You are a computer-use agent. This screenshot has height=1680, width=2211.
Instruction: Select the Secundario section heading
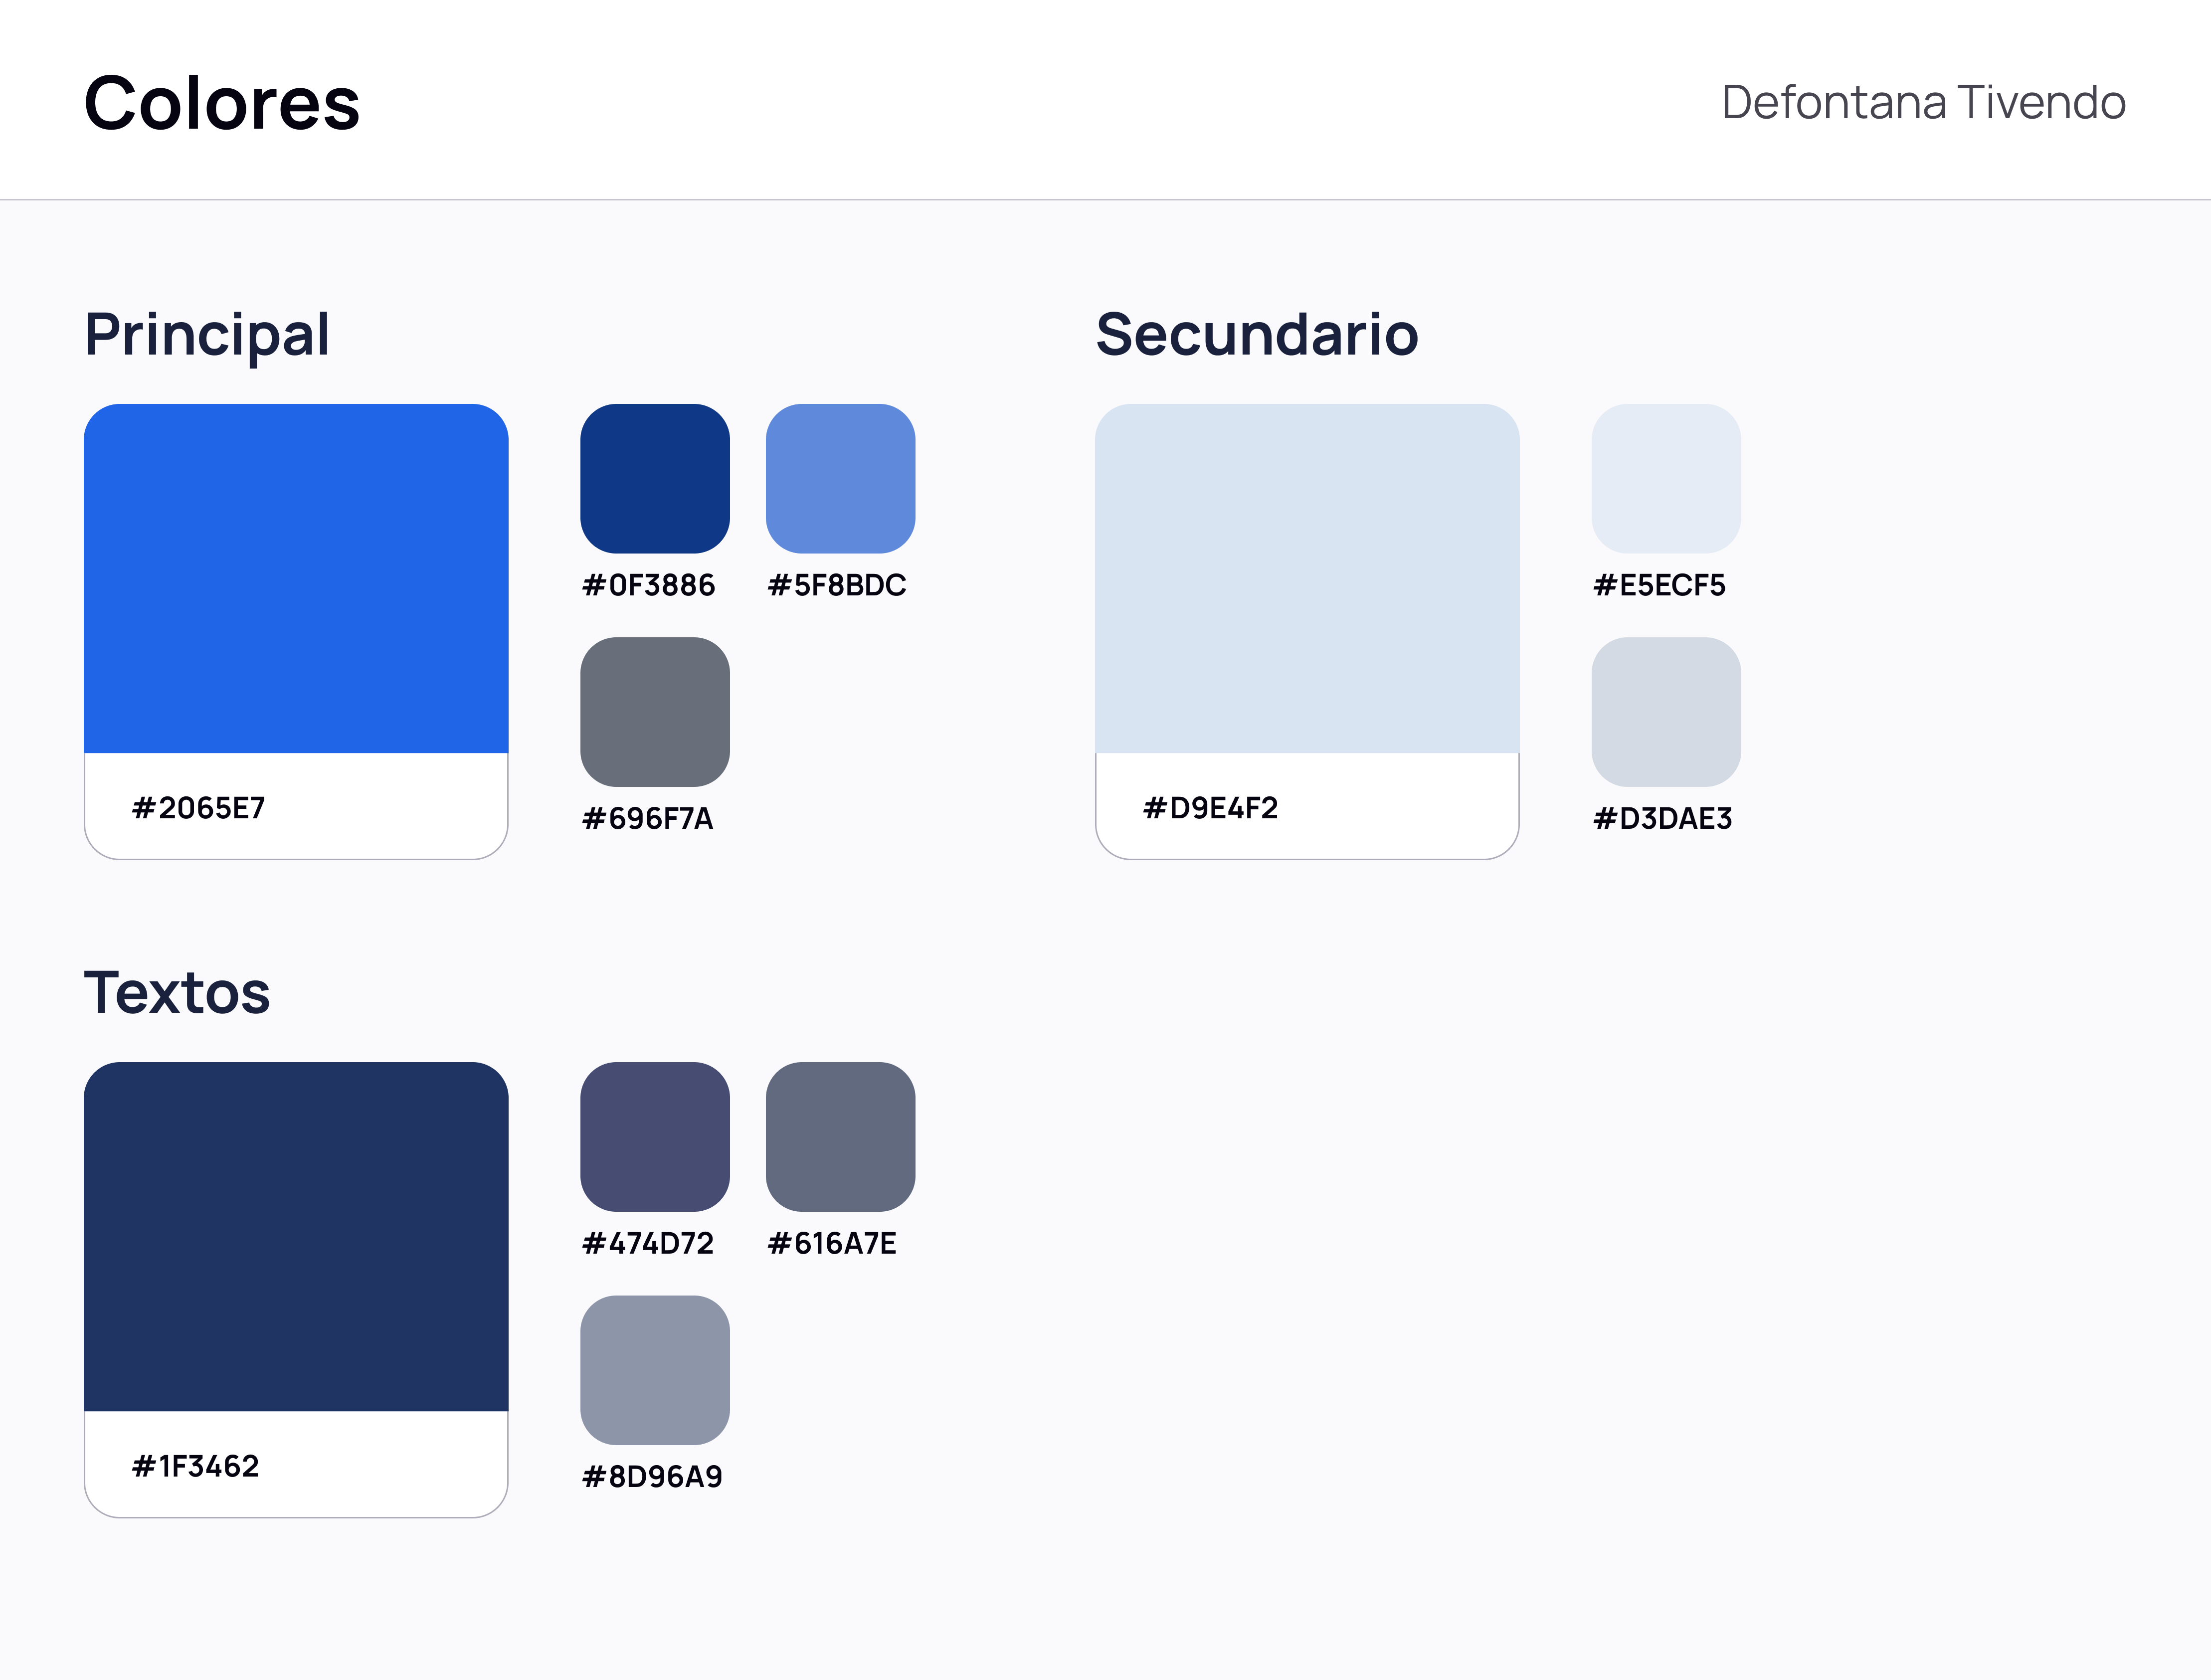pos(1257,334)
